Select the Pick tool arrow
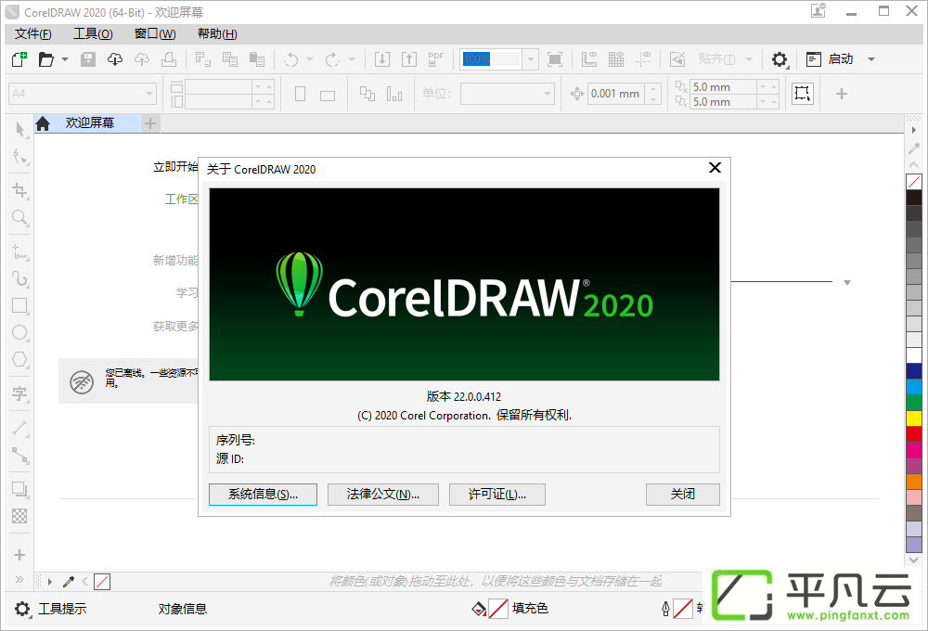The width and height of the screenshot is (928, 631). tap(19, 129)
